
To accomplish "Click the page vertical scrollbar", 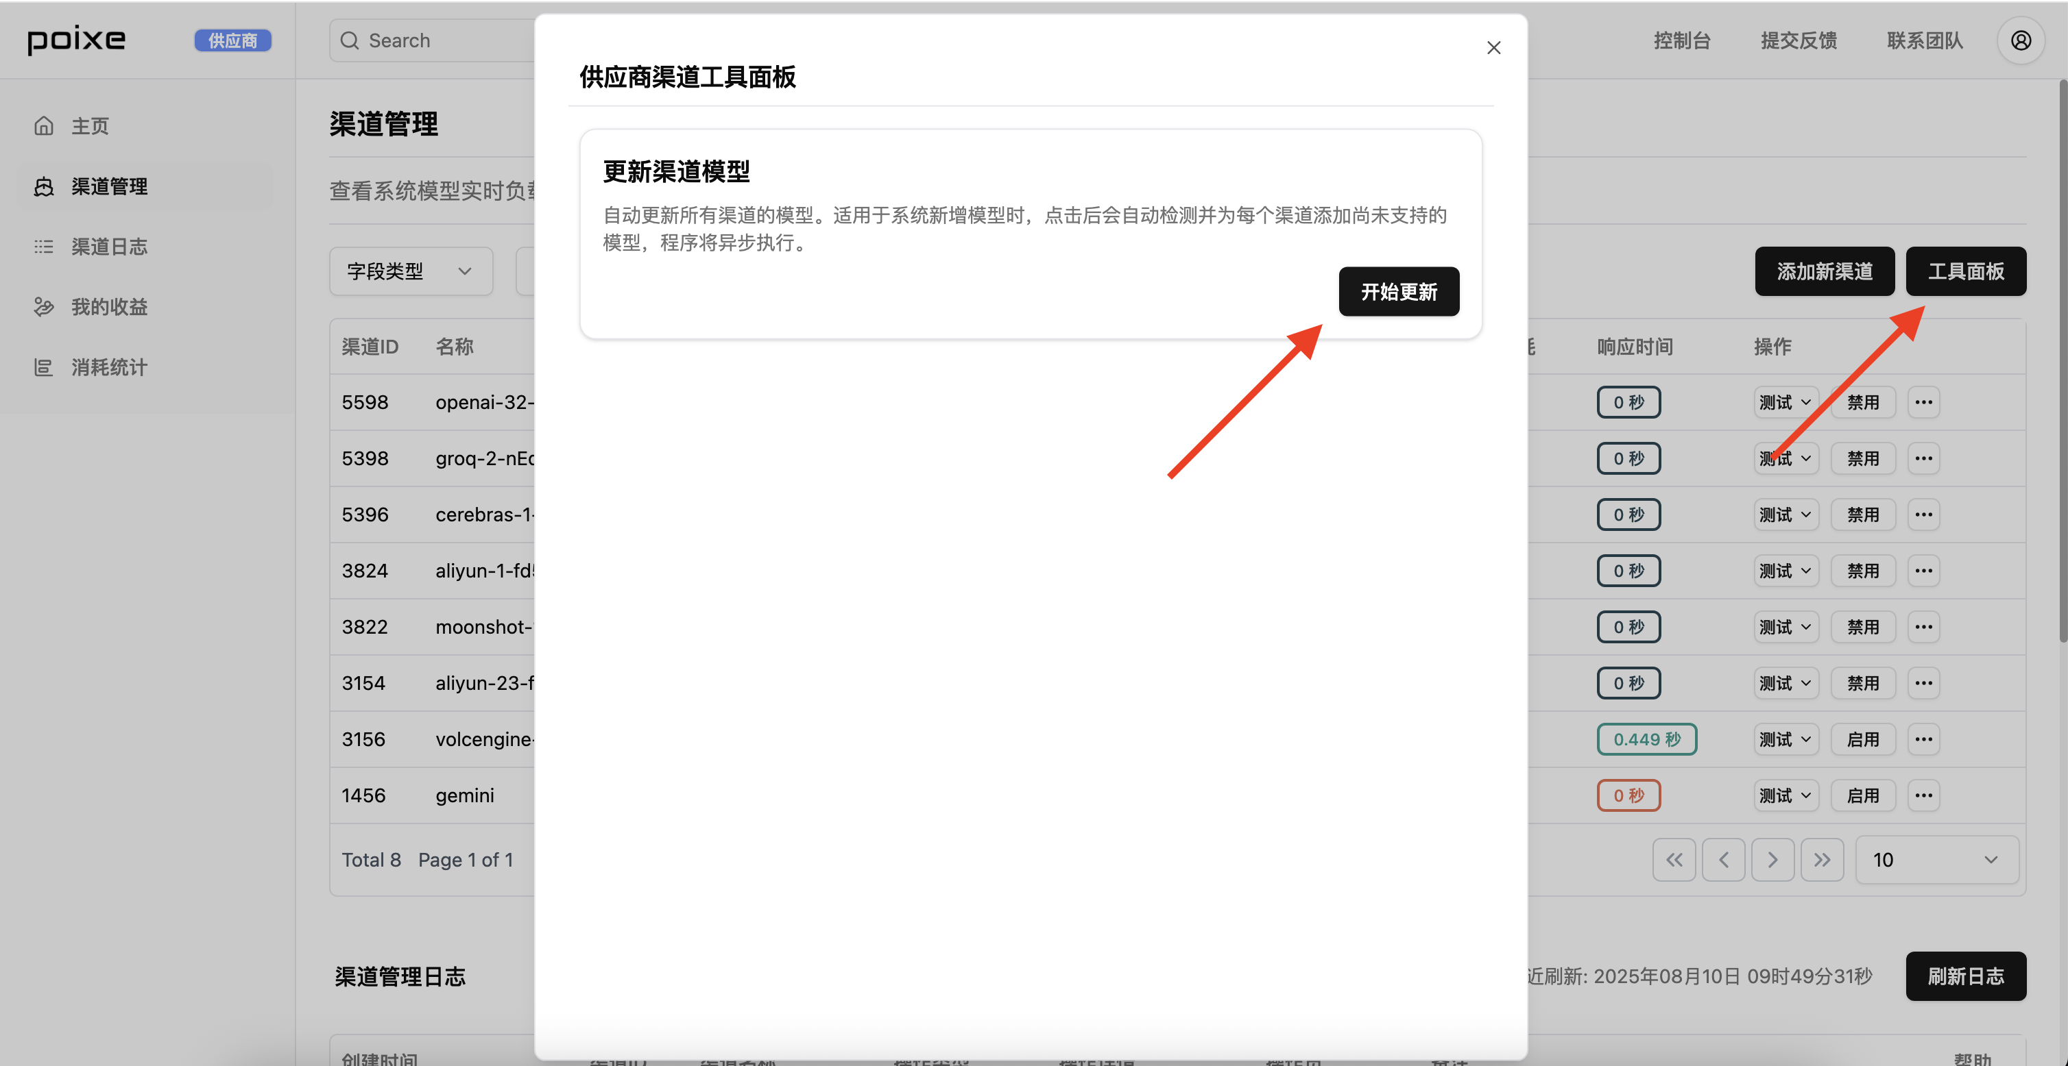I will (x=2062, y=361).
